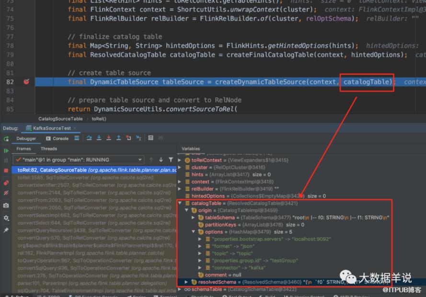This screenshot has height=297, width=426.
Task: Collapse the origin variable node
Action: [187, 210]
